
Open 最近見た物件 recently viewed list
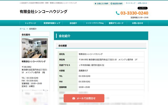click(117, 3)
